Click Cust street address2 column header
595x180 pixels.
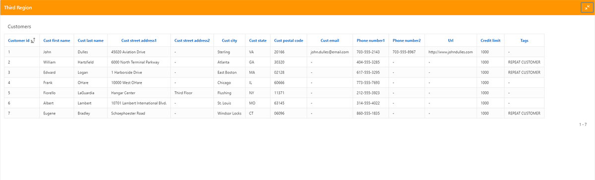coord(192,41)
